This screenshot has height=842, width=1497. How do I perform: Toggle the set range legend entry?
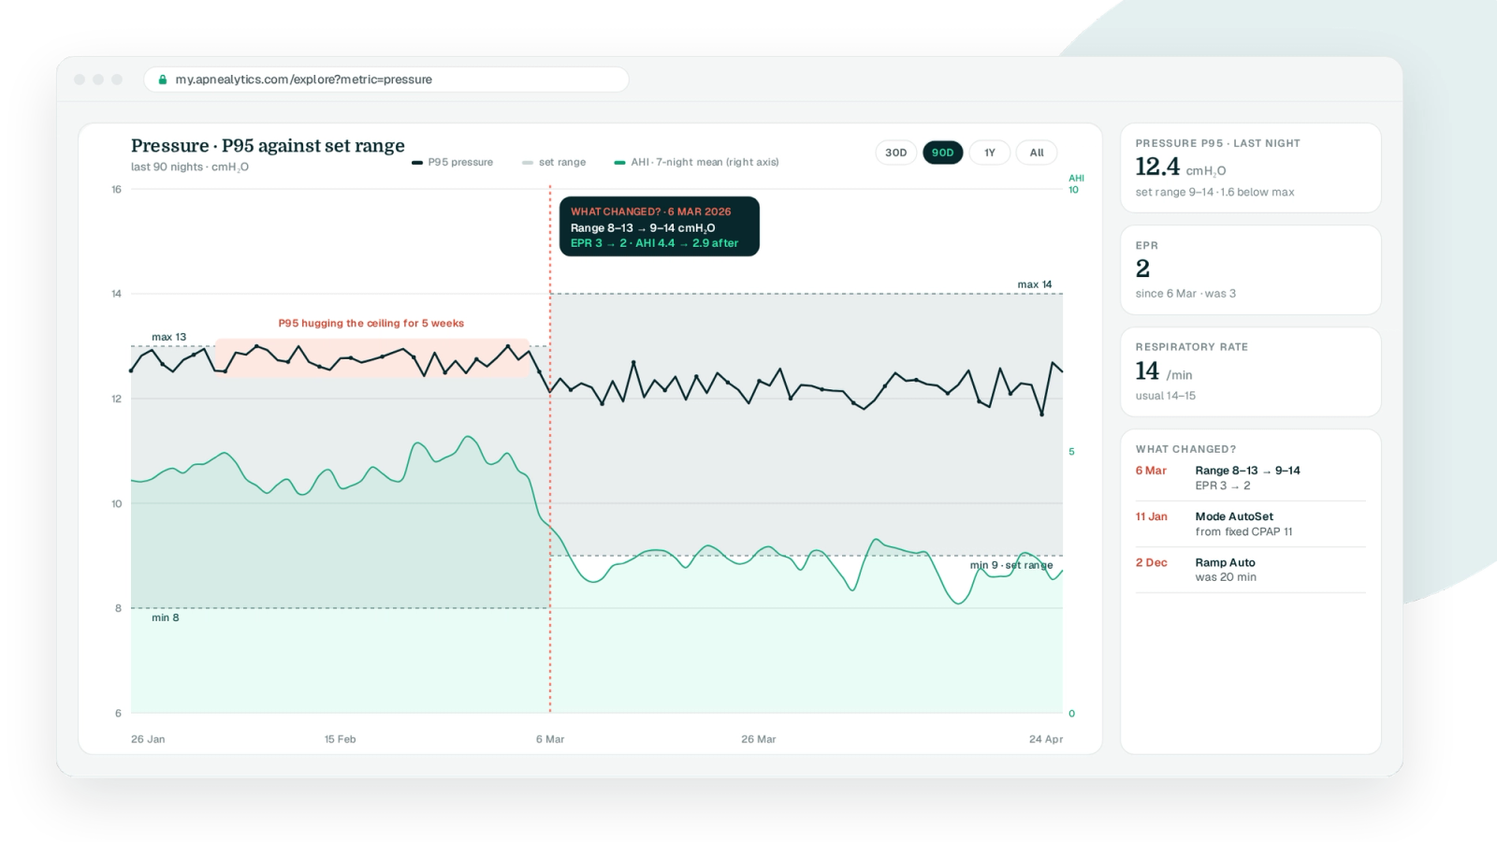pos(554,162)
